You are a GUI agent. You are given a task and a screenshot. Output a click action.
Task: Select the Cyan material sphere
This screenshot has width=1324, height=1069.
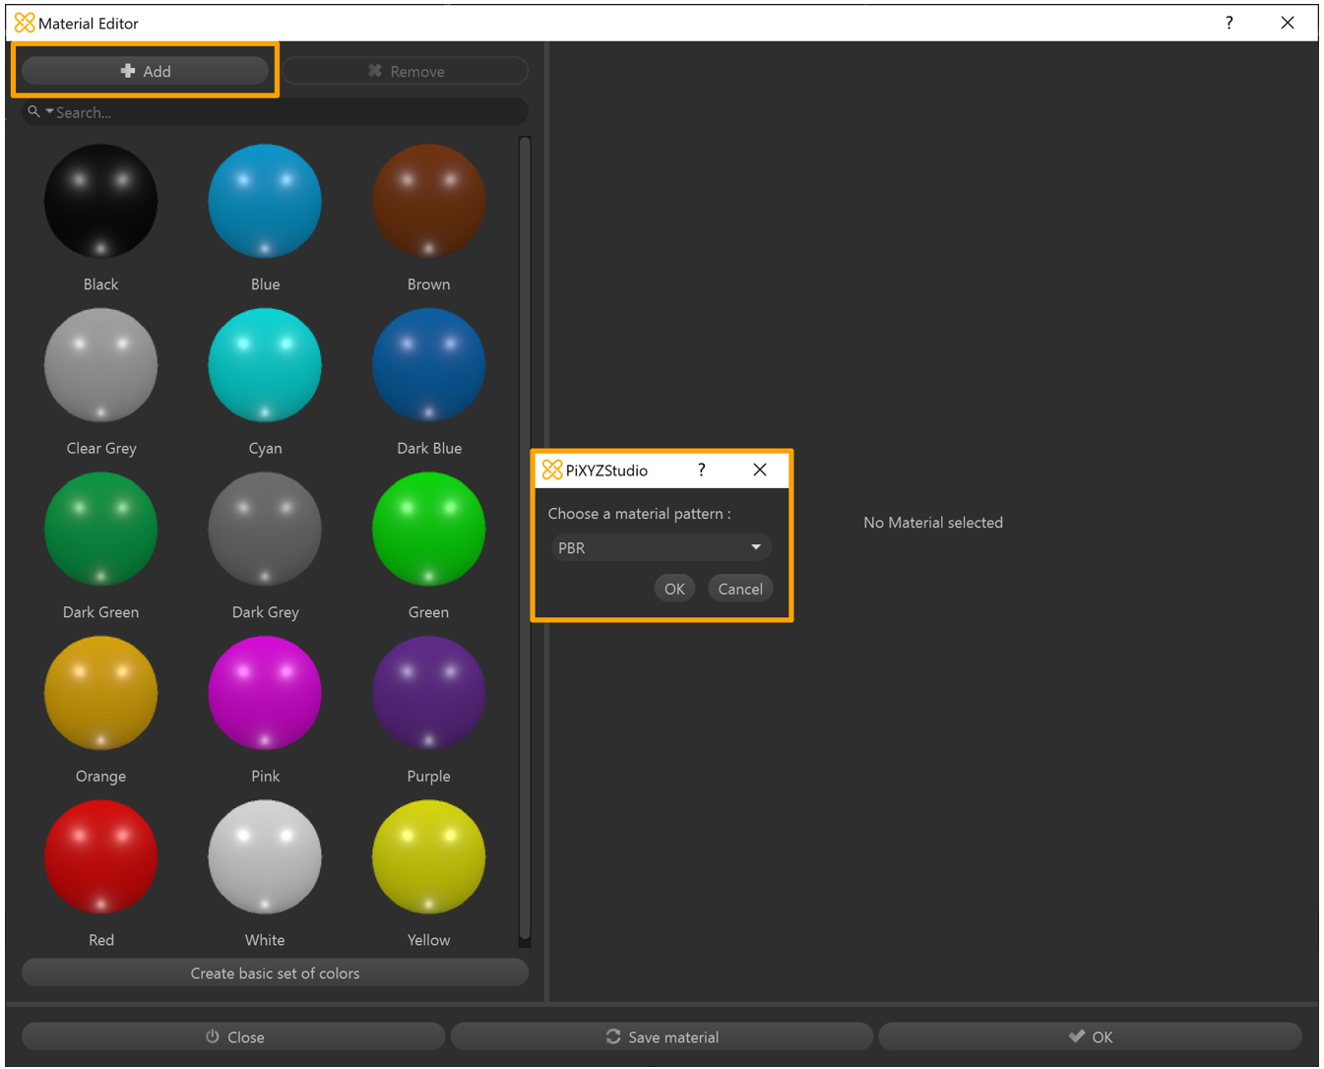(265, 365)
